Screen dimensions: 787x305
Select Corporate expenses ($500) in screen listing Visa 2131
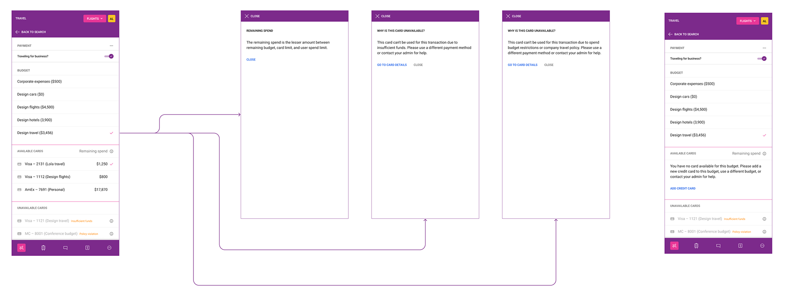66,82
